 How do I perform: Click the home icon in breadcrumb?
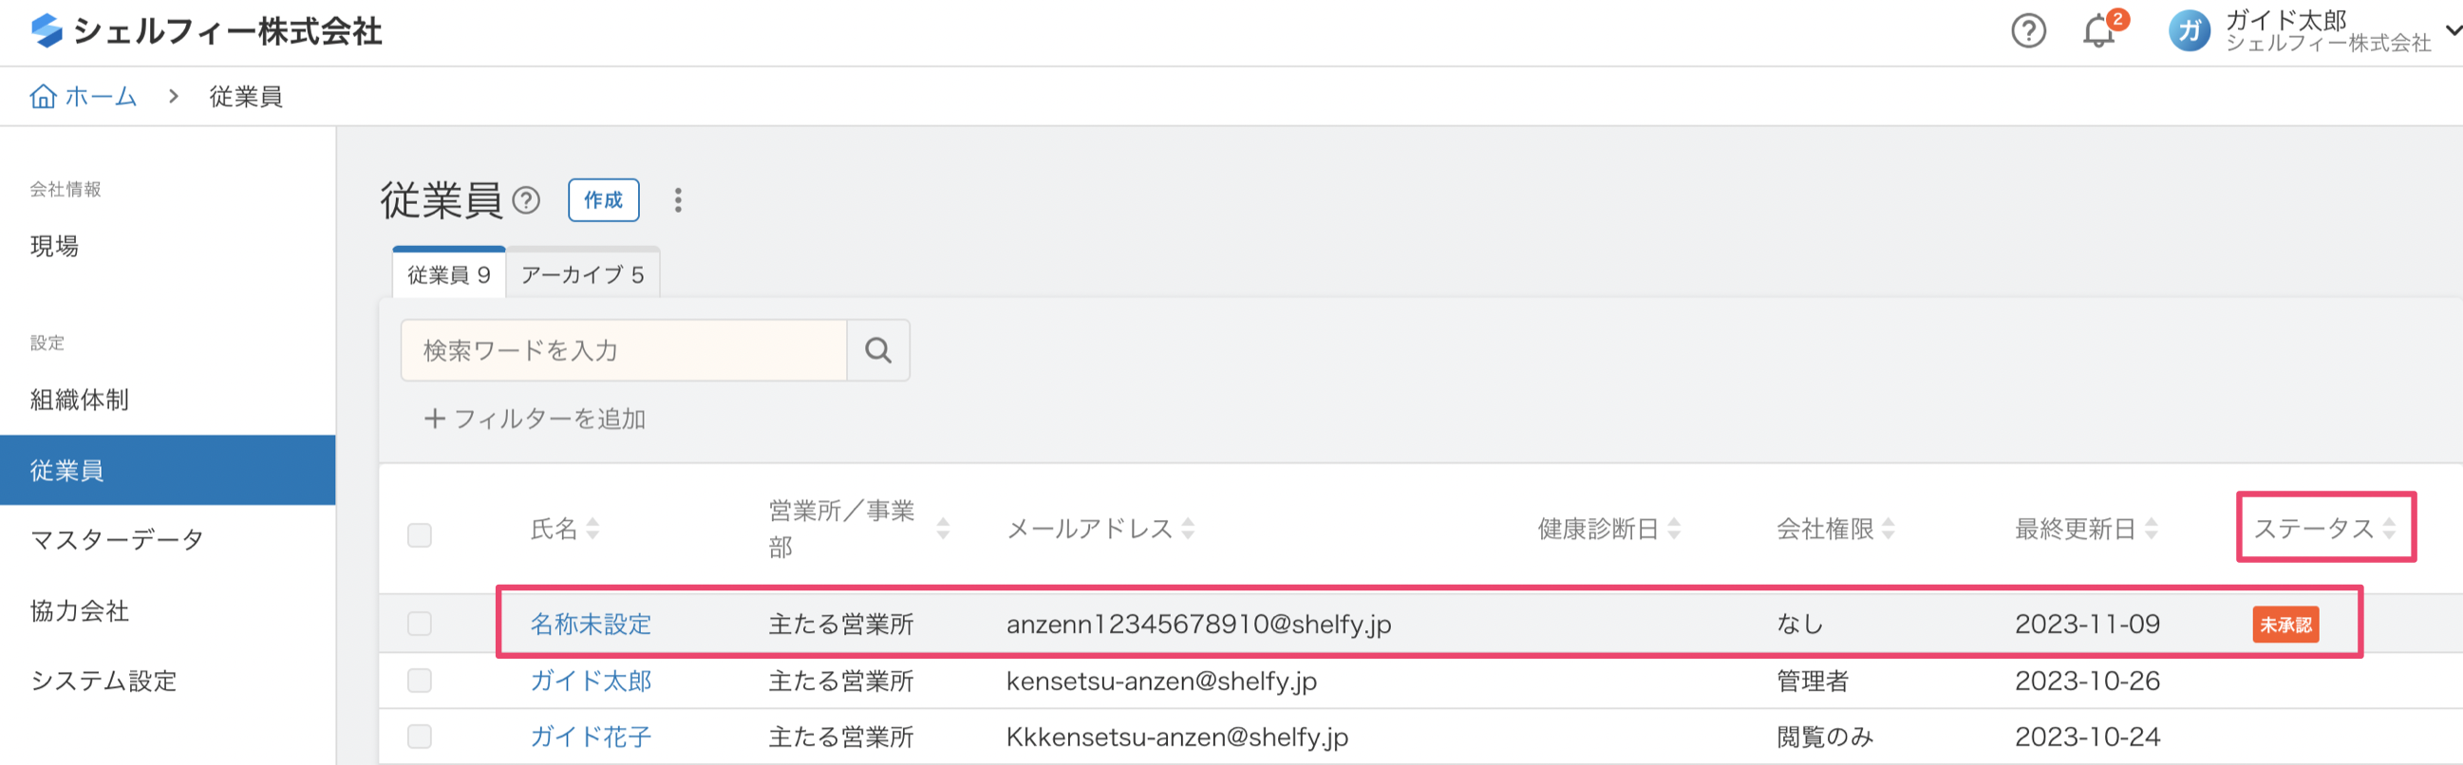tap(43, 97)
